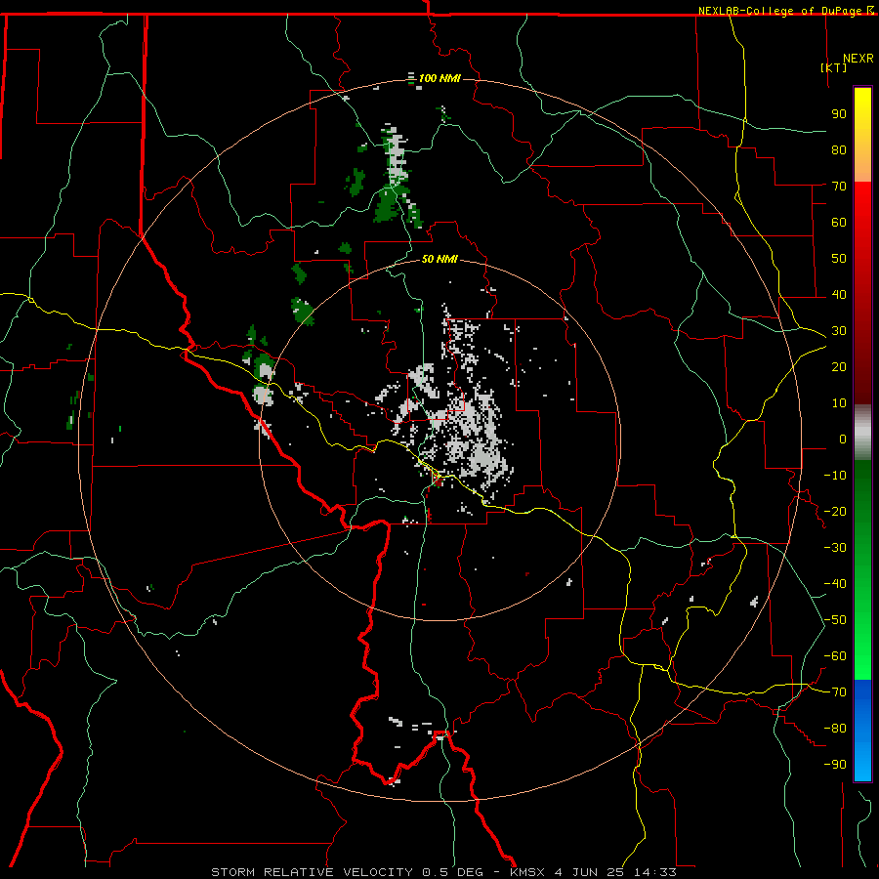The height and width of the screenshot is (879, 879).
Task: Select the -40 value on velocity scale
Action: tap(835, 584)
